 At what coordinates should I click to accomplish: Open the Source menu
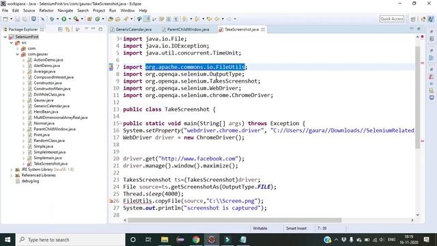29,11
